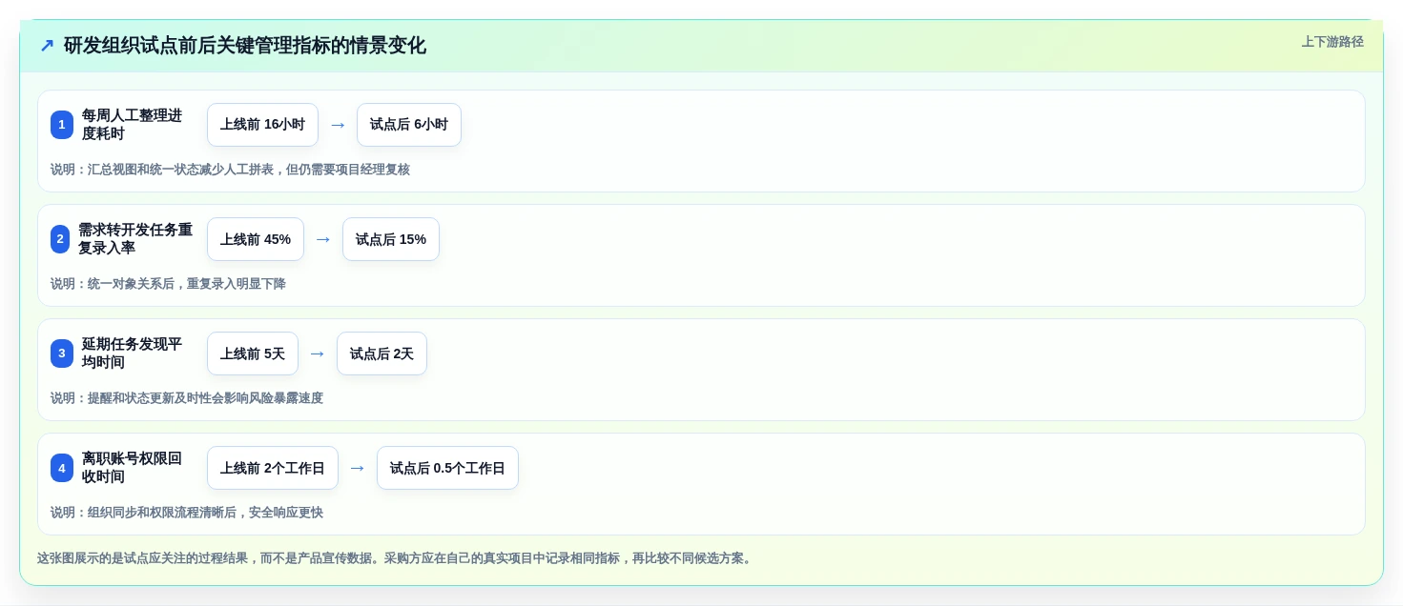The image size is (1403, 606).
Task: Click the trend arrow icon beside the title
Action: click(x=47, y=46)
